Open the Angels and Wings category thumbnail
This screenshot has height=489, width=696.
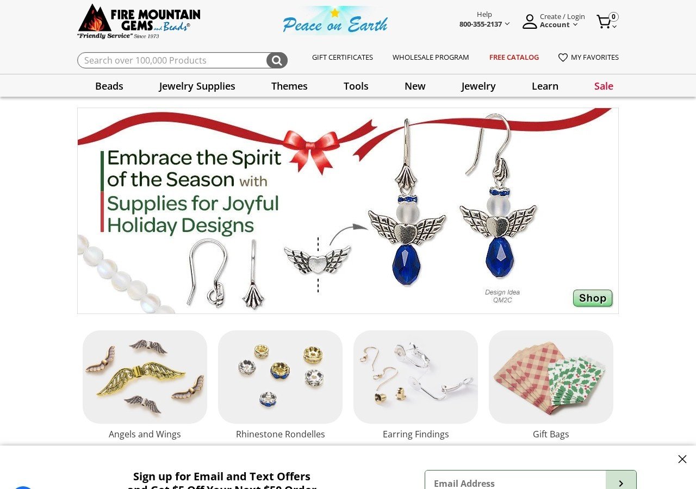(x=145, y=377)
